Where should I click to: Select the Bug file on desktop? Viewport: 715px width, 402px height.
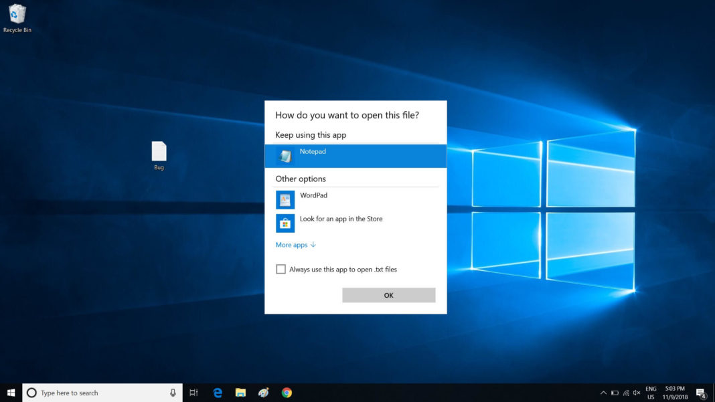(x=159, y=156)
